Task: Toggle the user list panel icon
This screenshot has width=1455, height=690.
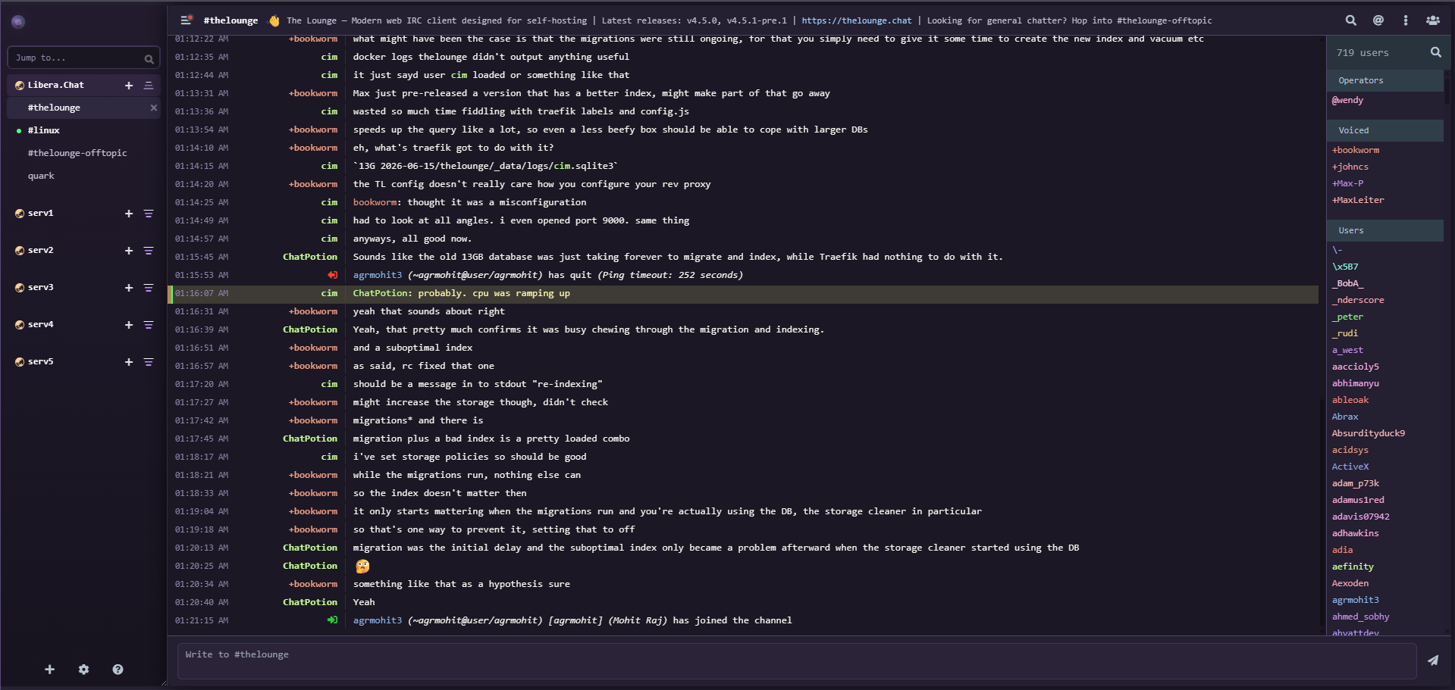Action: (1433, 20)
